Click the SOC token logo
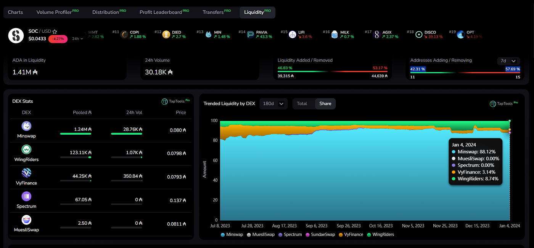 pyautogui.click(x=16, y=35)
